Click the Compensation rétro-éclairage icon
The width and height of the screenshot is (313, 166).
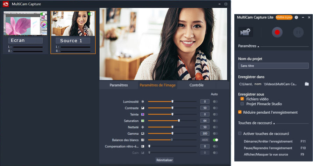[143, 146]
